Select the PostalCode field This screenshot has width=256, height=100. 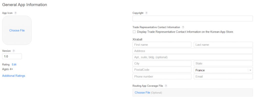[x=162, y=70]
